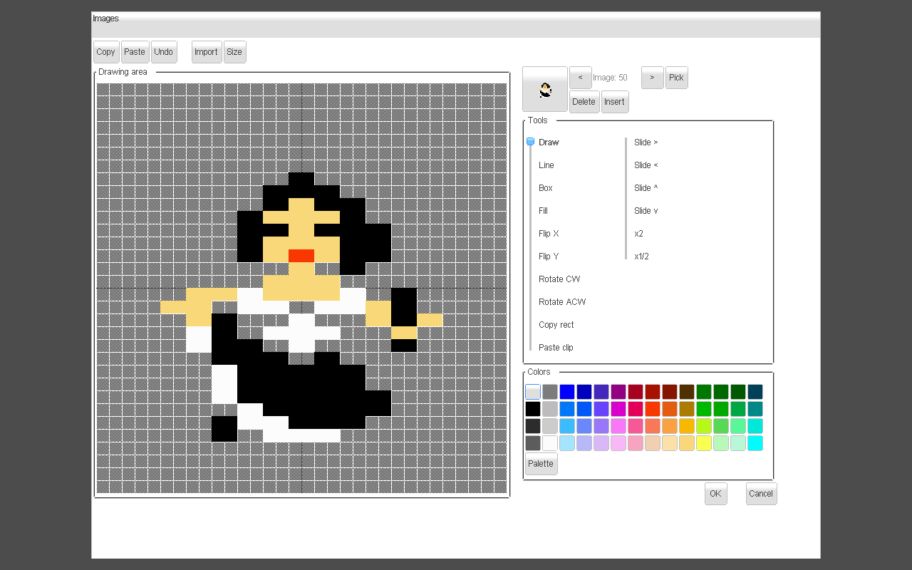Go to the previous image with <

click(x=581, y=78)
